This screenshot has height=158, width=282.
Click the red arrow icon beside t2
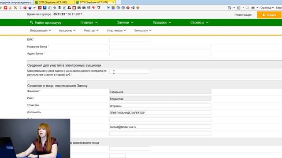pos(128,8)
